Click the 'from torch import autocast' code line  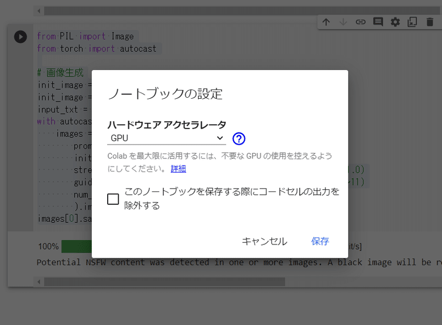pos(96,49)
